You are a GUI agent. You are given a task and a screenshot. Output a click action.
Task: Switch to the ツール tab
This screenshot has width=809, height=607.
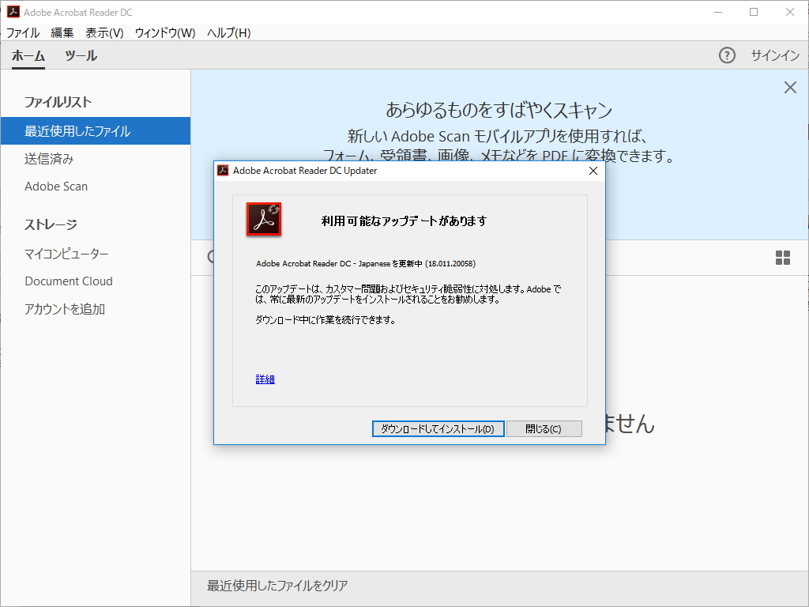click(81, 56)
